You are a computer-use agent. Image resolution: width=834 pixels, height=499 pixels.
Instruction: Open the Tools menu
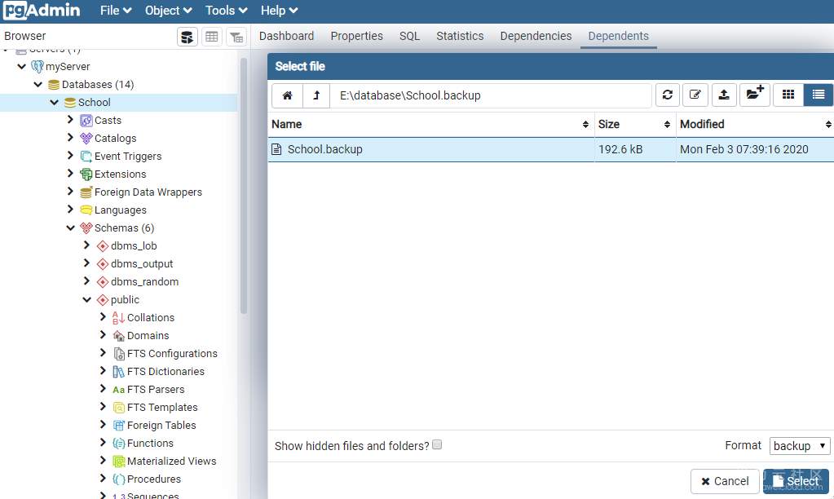coord(226,11)
